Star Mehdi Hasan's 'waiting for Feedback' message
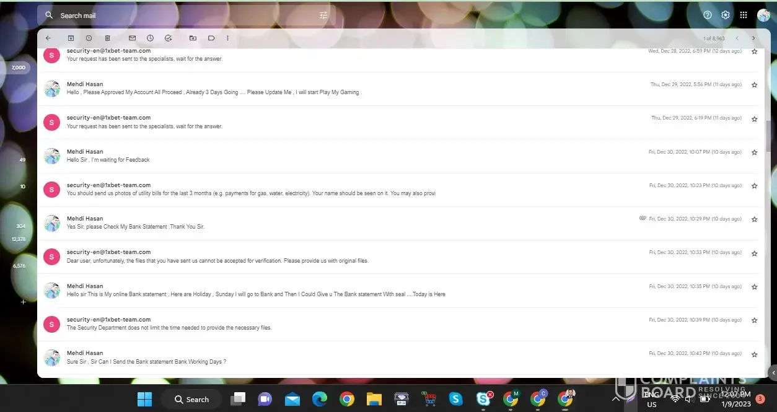Viewport: 777px width, 412px height. point(754,152)
